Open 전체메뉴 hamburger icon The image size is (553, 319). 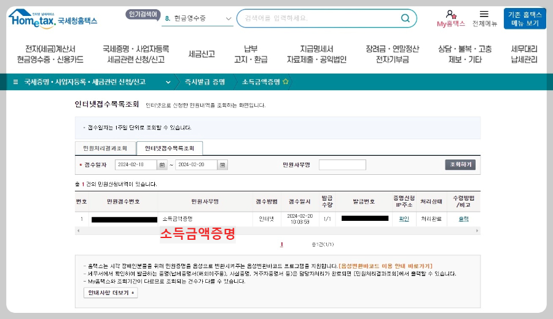pos(484,14)
